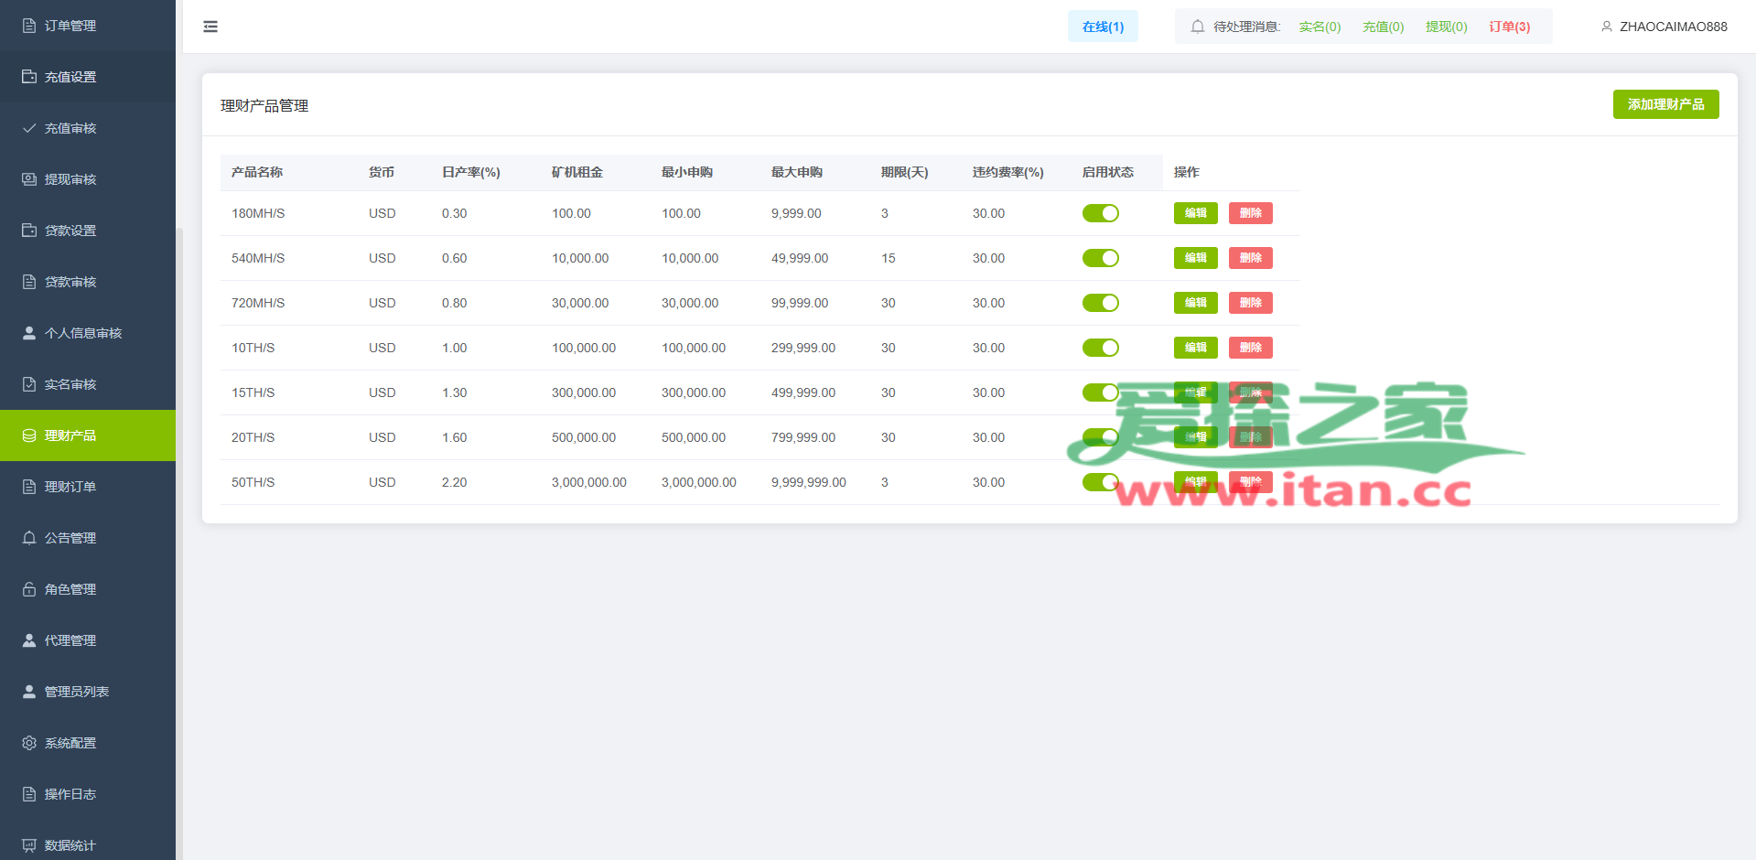The width and height of the screenshot is (1756, 860).
Task: Delete the 10TH/S product
Action: click(1250, 348)
